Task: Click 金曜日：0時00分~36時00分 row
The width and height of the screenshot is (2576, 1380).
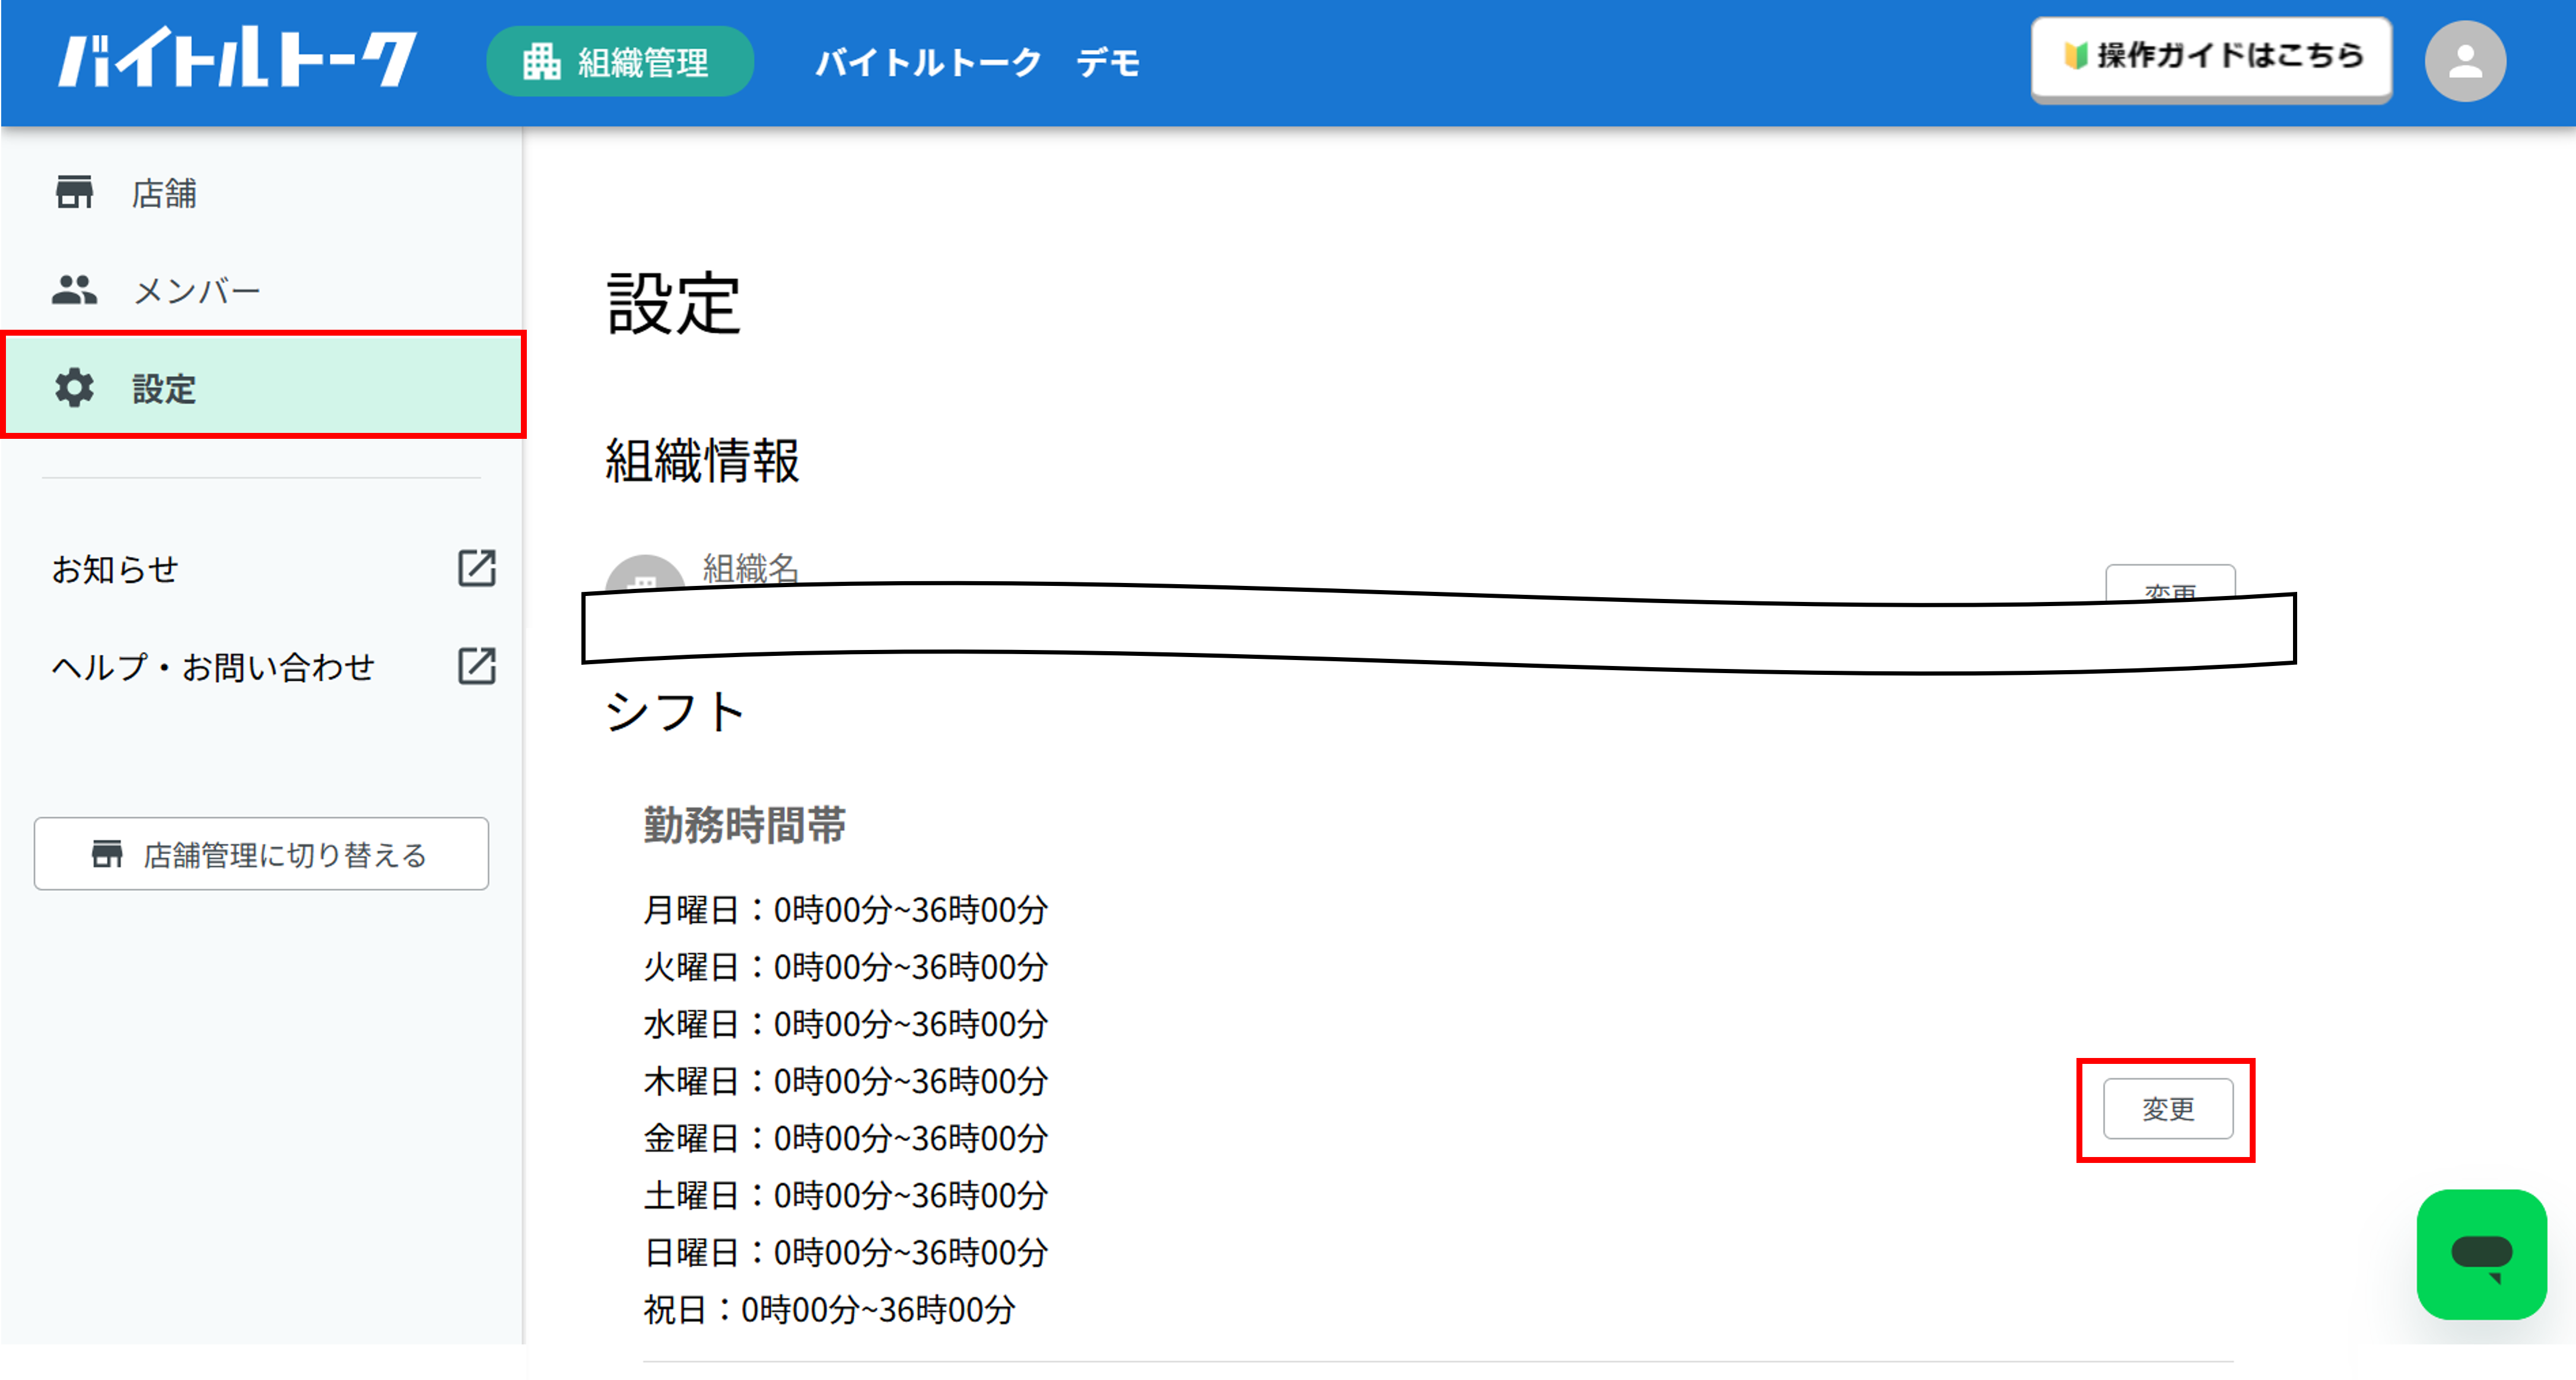Action: click(x=845, y=1137)
